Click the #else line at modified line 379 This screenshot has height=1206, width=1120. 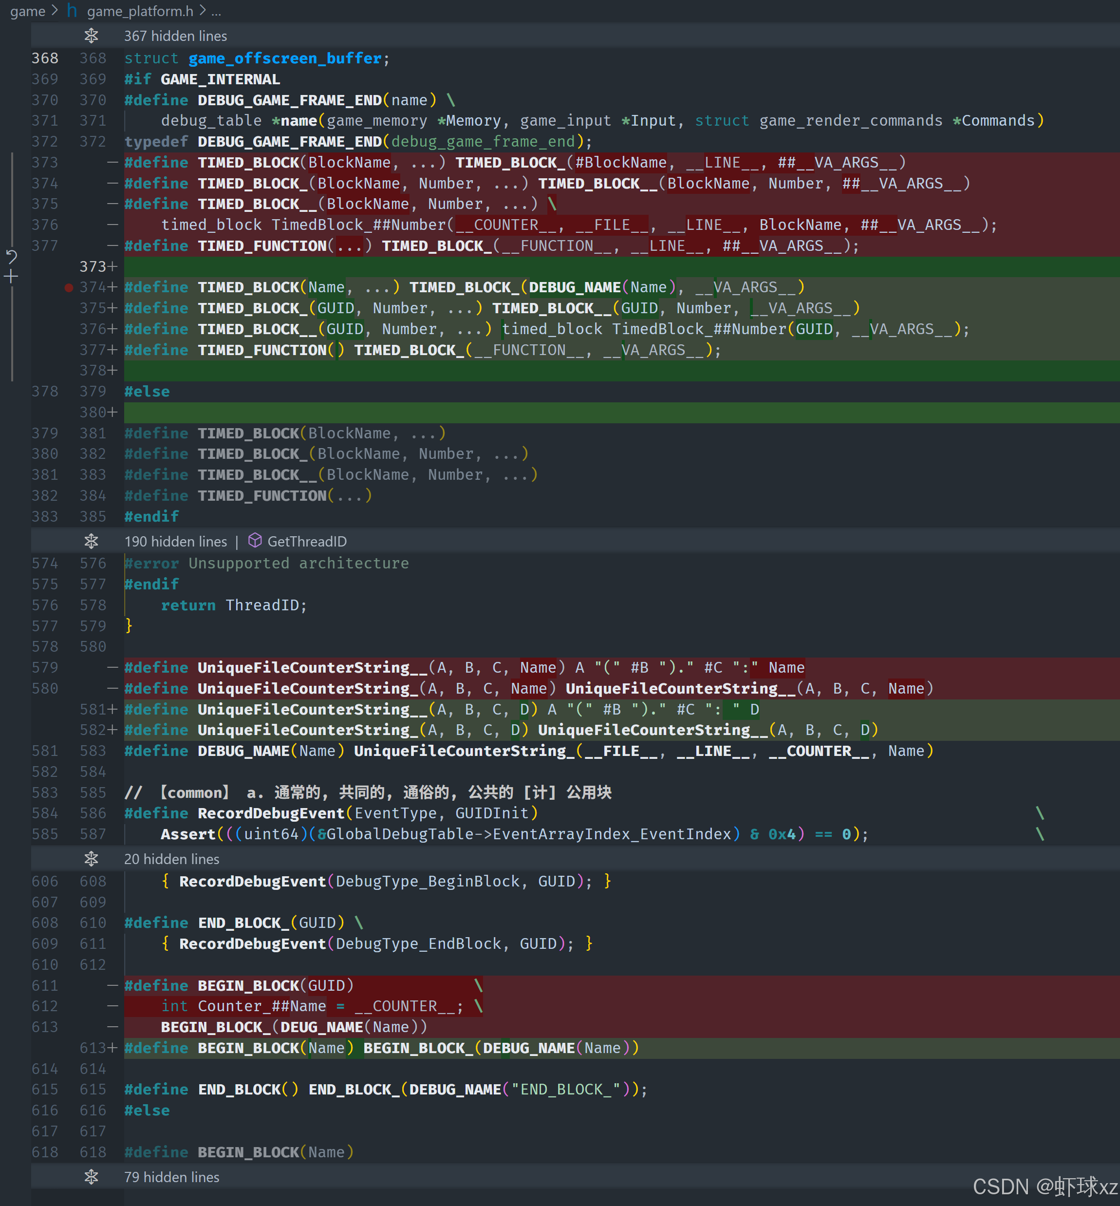click(147, 392)
